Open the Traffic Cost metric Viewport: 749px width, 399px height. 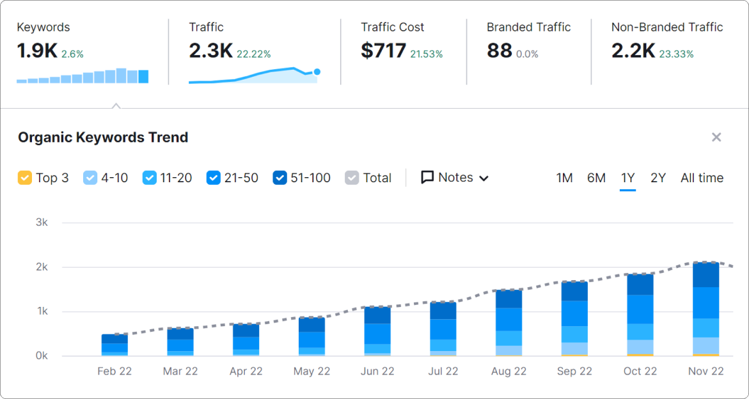click(392, 27)
